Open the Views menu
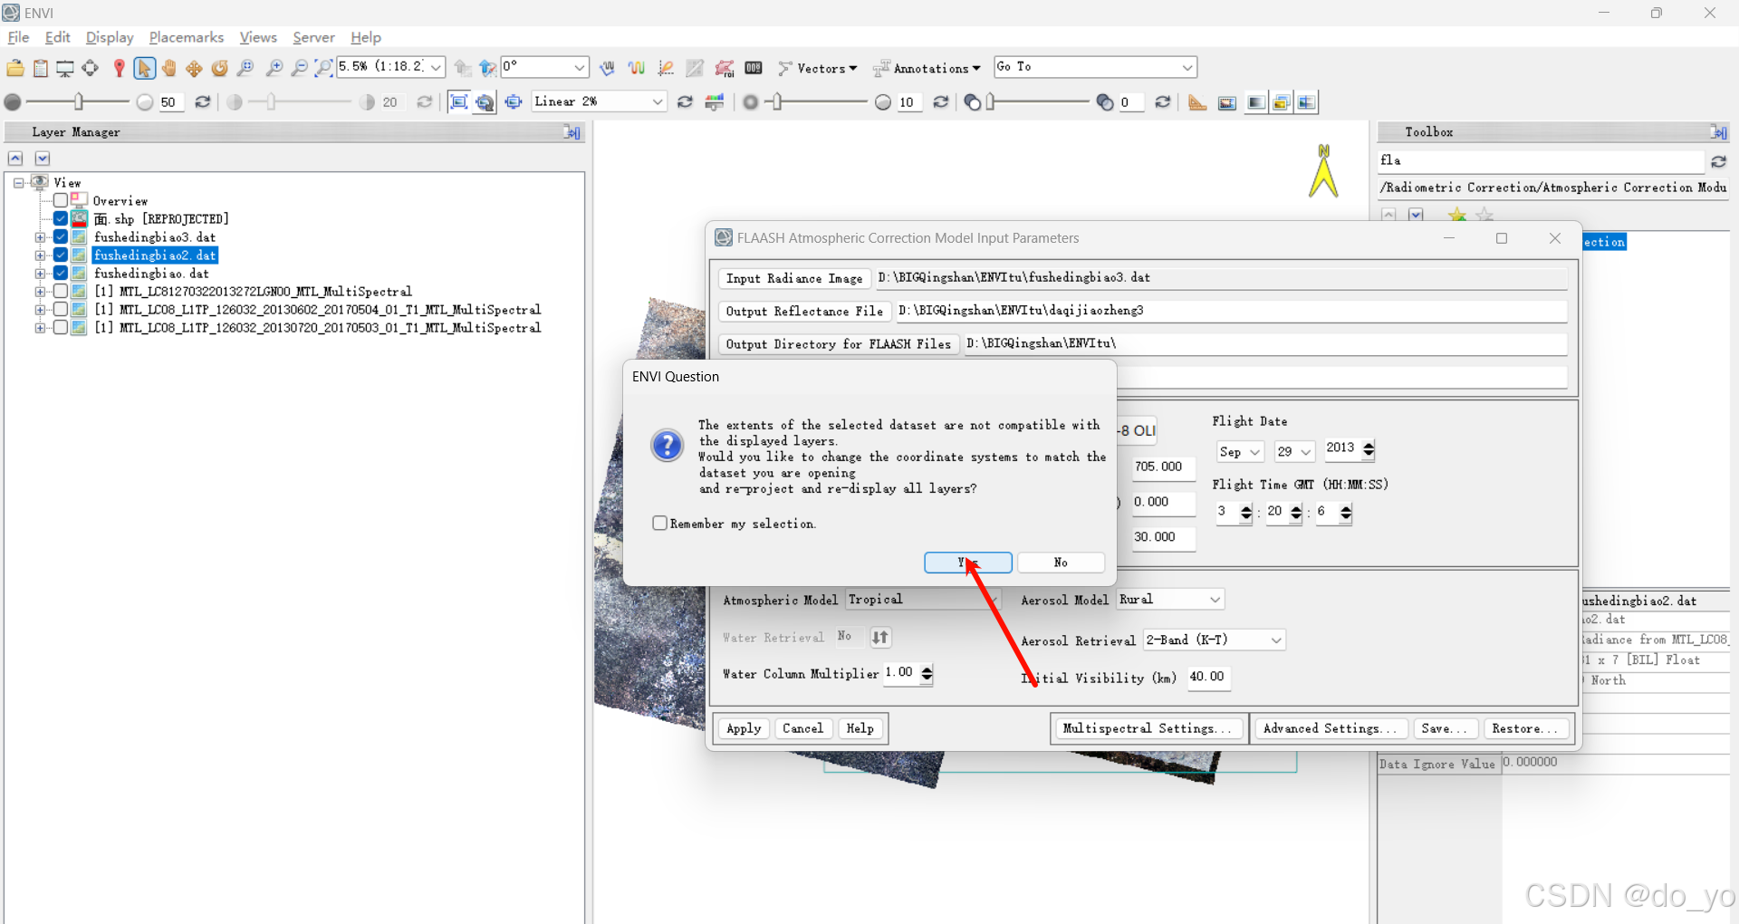 click(x=258, y=37)
